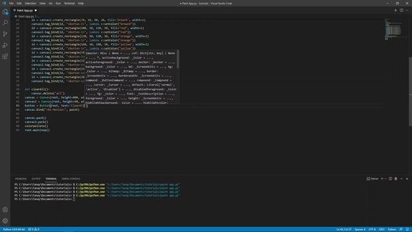
Task: Switch to the Terminal panel tab
Action: click(51, 179)
